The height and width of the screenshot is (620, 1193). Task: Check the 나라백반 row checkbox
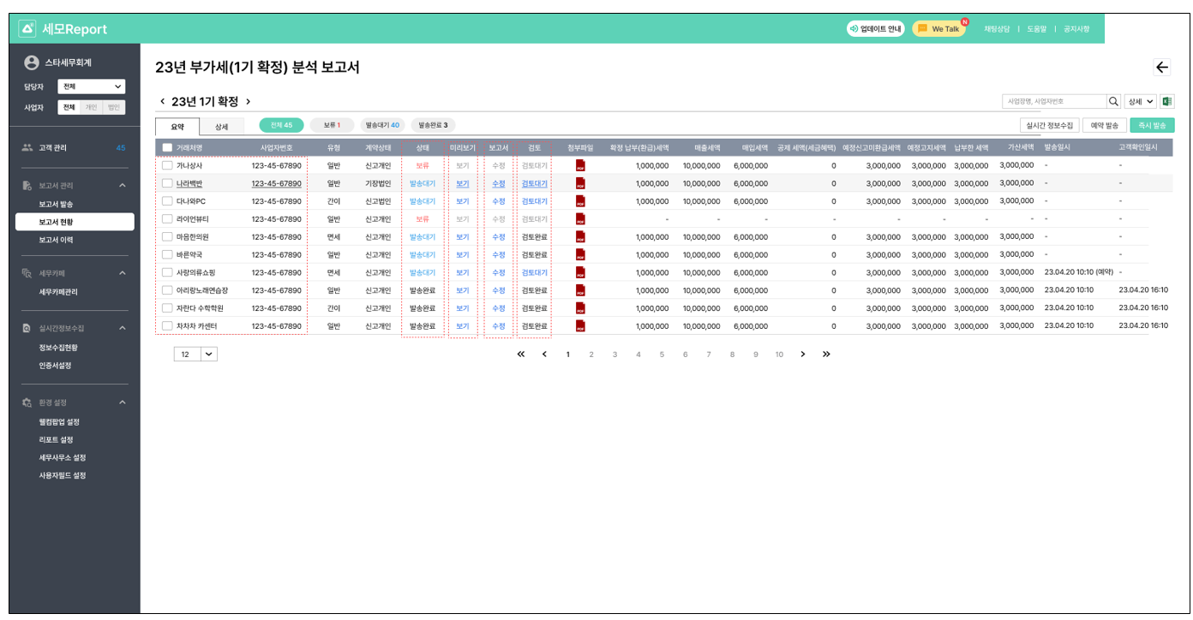[x=167, y=183]
